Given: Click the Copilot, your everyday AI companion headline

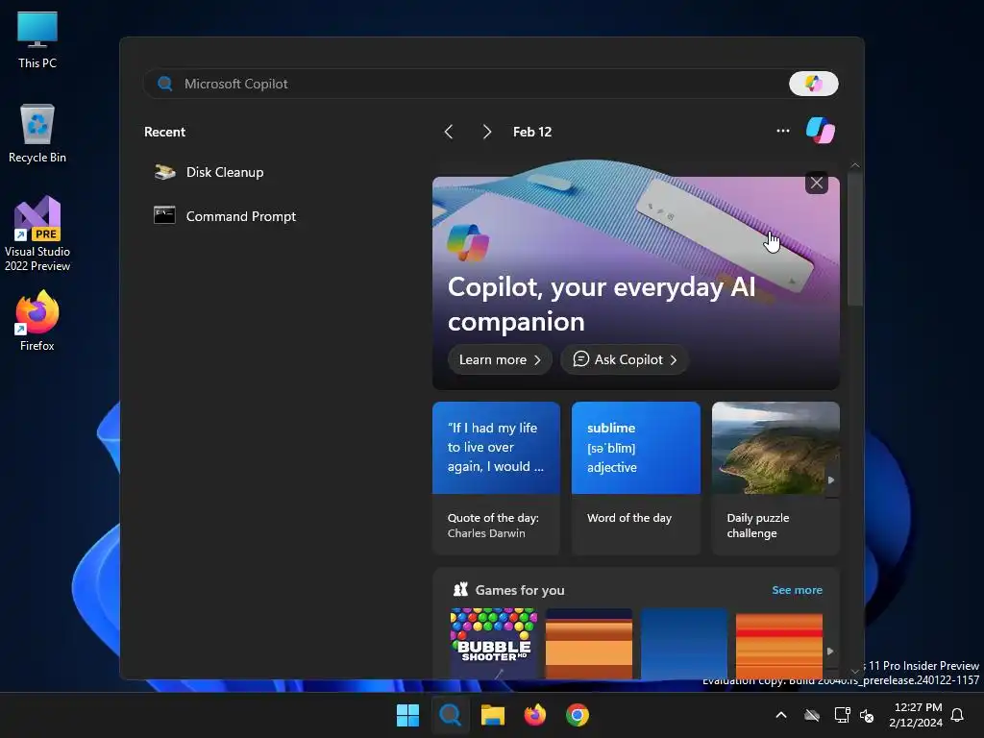Looking at the screenshot, I should [x=602, y=305].
